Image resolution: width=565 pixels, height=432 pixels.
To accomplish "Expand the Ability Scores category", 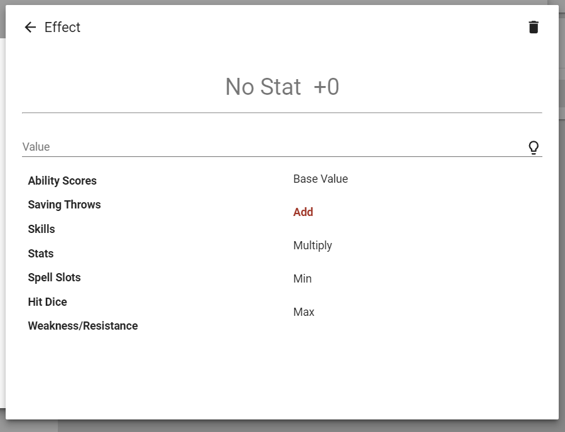I will click(x=62, y=181).
